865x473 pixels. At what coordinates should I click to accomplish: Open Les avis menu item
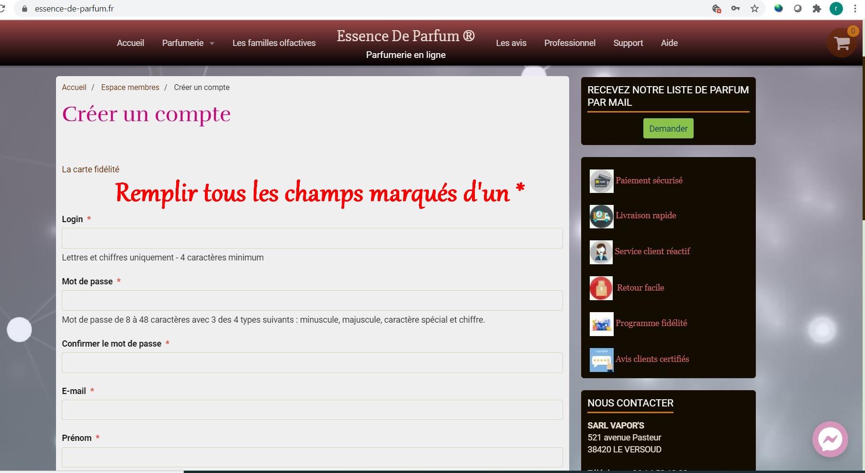point(511,43)
